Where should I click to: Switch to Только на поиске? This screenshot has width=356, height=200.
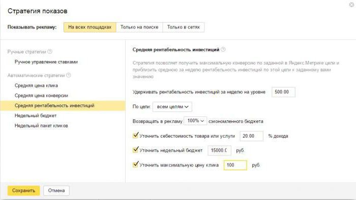tap(139, 27)
